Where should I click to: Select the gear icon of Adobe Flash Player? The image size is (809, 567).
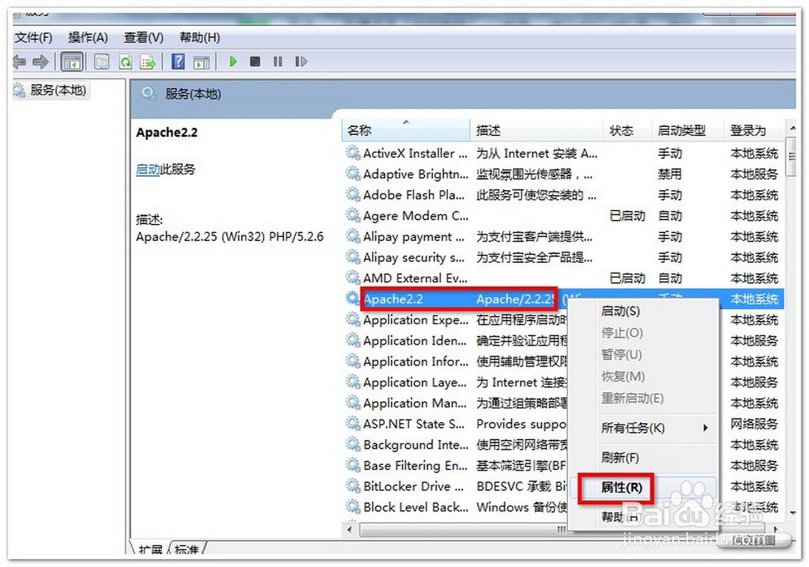click(353, 195)
